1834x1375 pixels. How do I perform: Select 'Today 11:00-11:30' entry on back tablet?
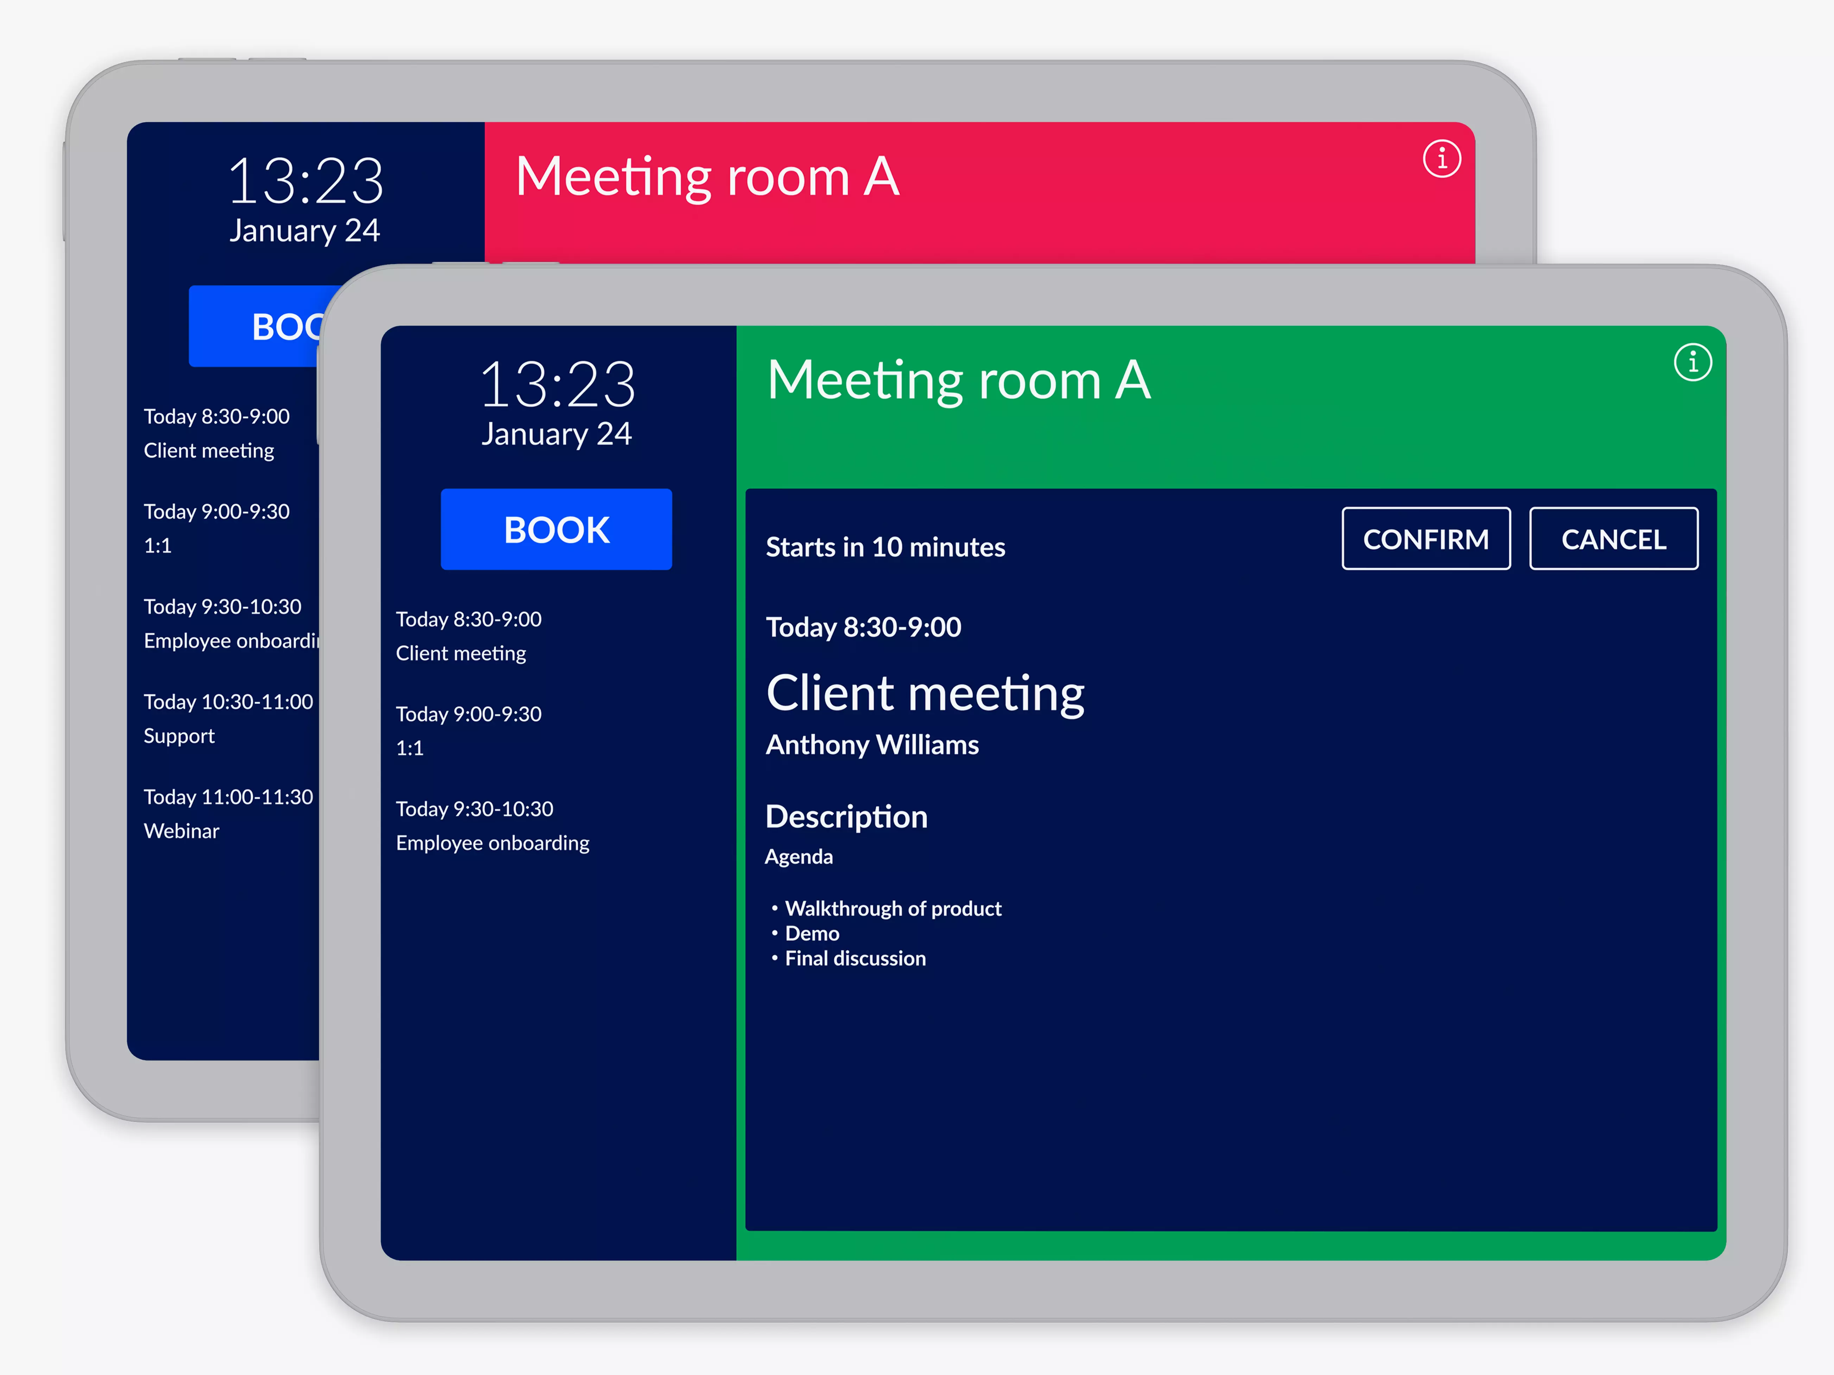(x=228, y=797)
